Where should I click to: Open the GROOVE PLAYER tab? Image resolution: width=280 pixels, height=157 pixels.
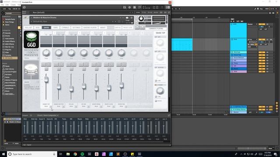tap(90, 27)
